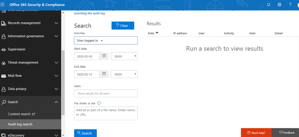
Task: Click the sidebar scroll up arrow
Action: [63, 13]
